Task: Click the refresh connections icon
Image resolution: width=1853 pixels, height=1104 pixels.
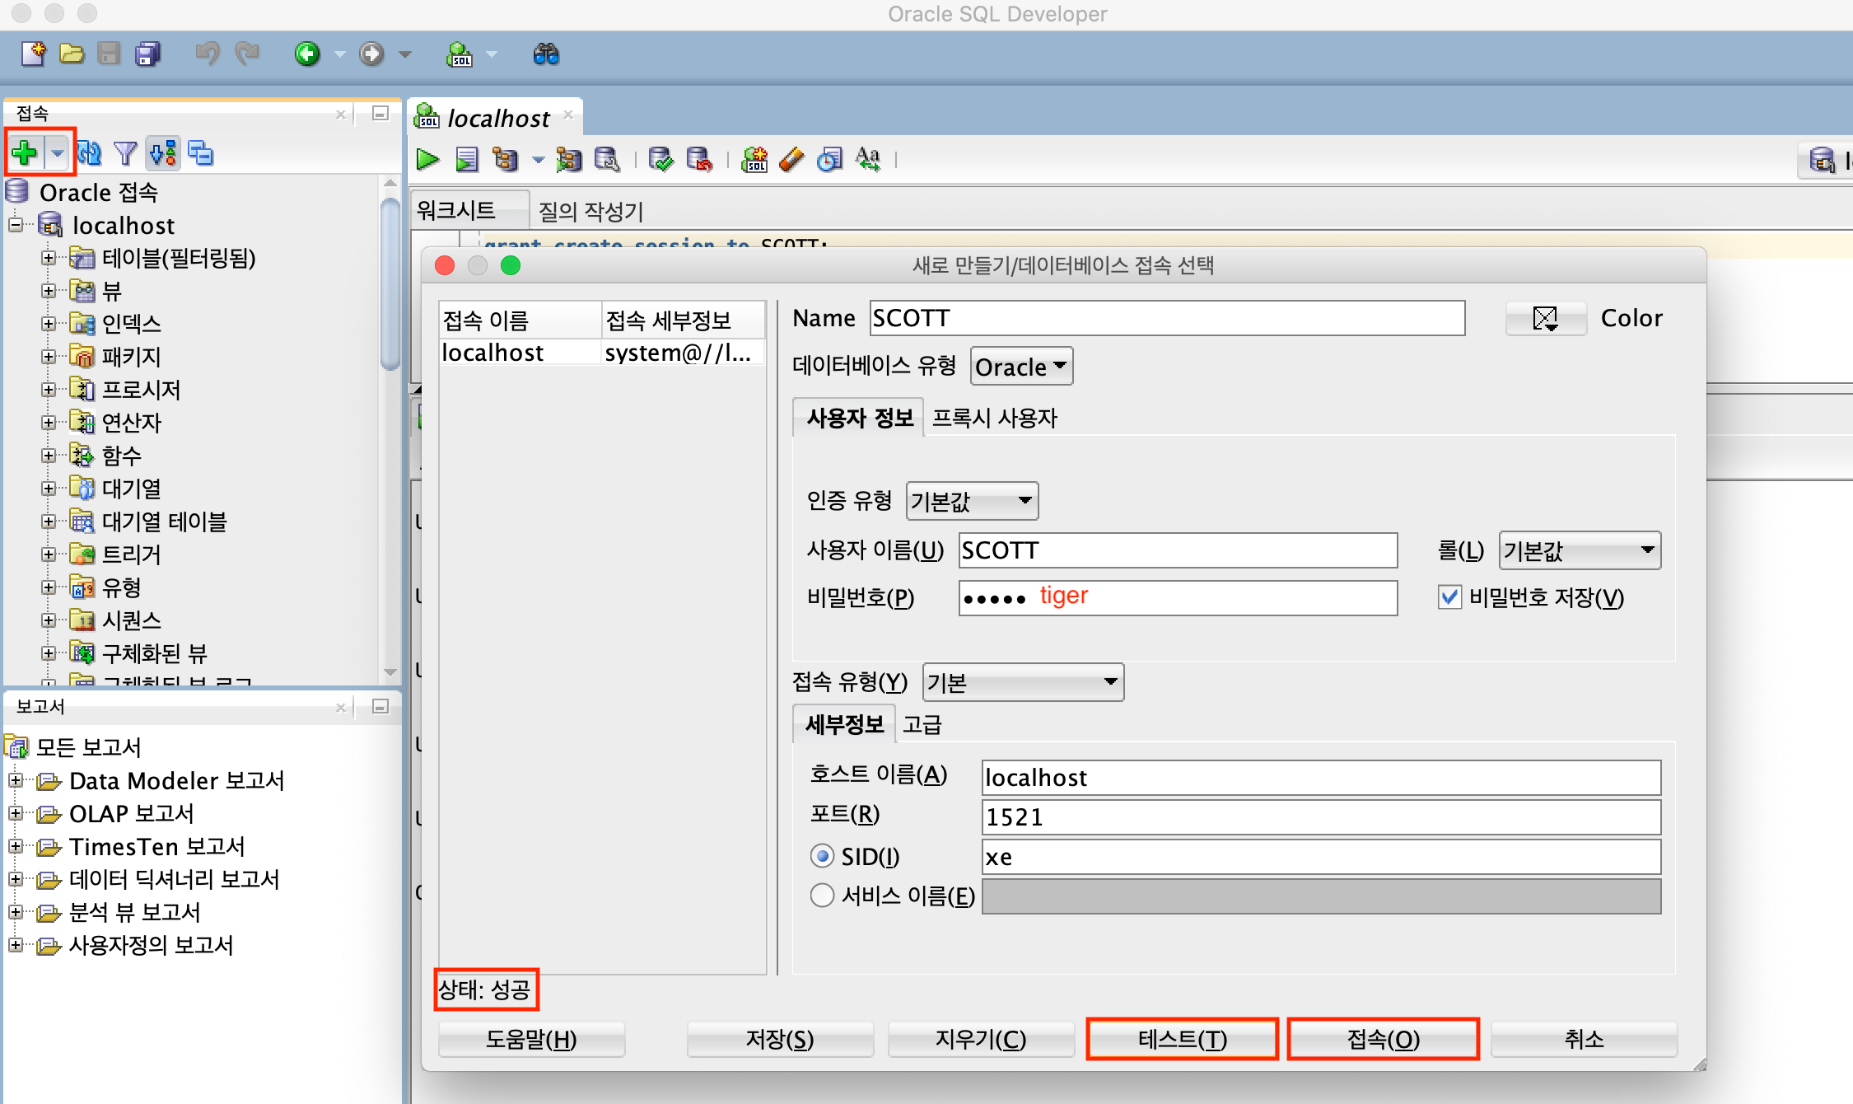Action: [89, 153]
